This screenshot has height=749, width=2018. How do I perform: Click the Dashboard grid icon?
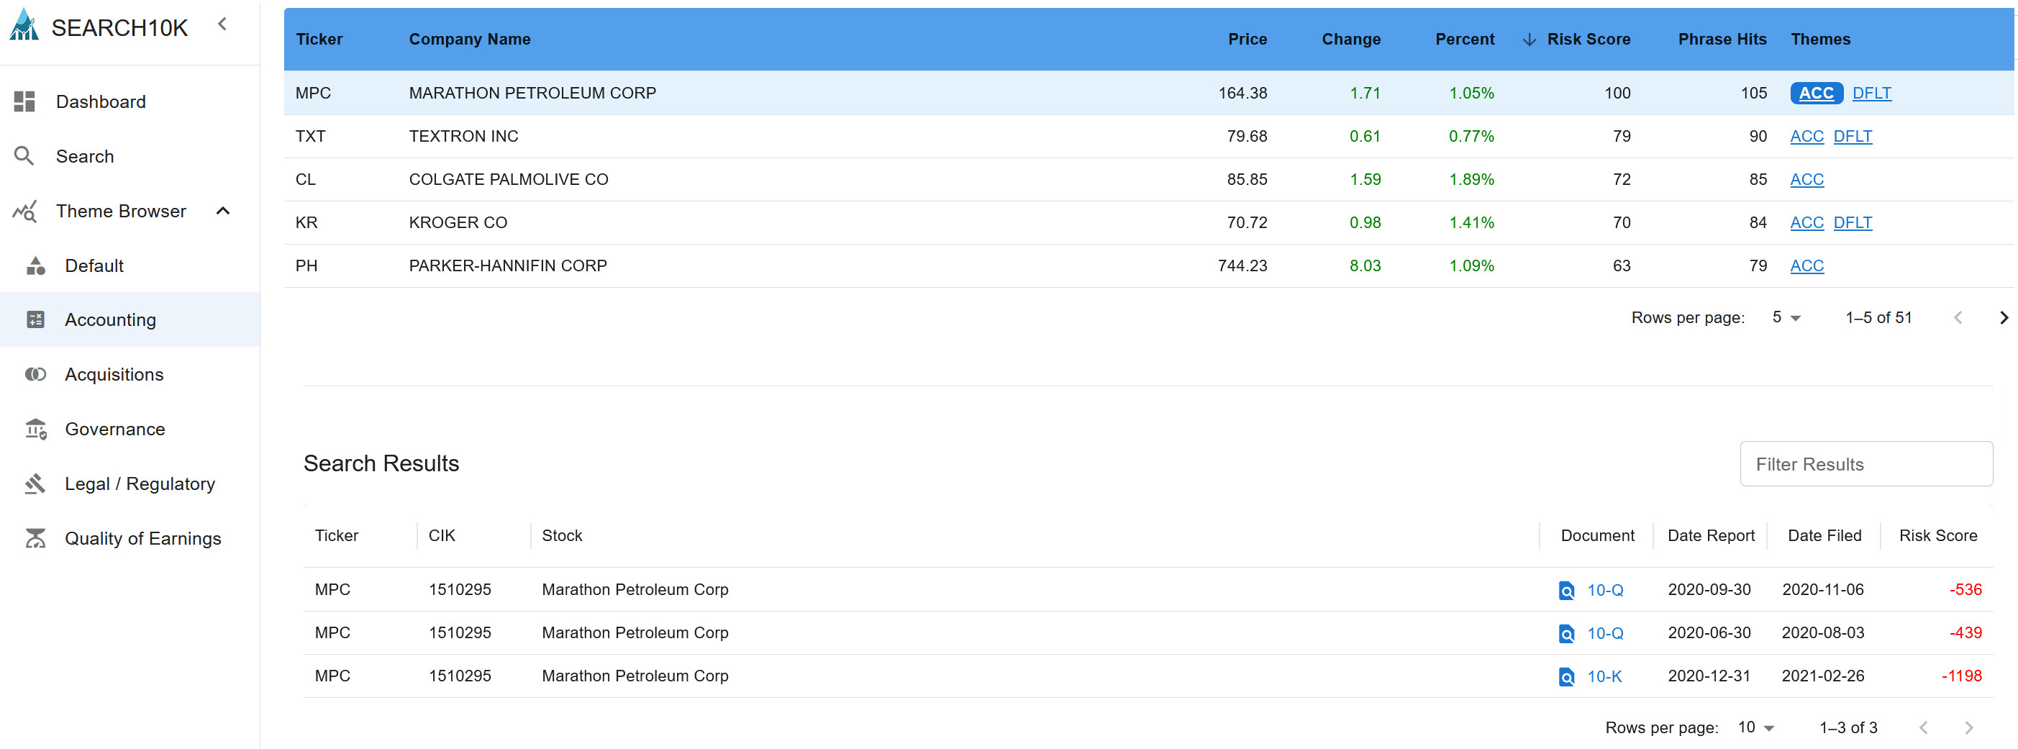(x=24, y=102)
